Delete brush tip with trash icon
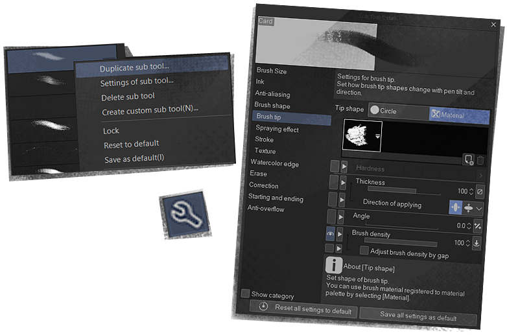 480,160
